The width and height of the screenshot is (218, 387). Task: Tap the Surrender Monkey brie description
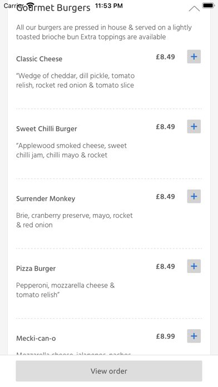pyautogui.click(x=75, y=220)
